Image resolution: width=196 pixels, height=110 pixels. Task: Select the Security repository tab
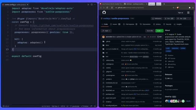tap(167, 24)
